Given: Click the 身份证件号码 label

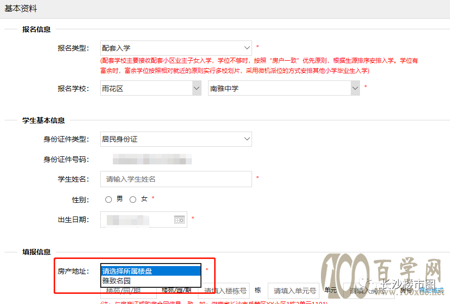Looking at the screenshot, I should click(66, 159).
